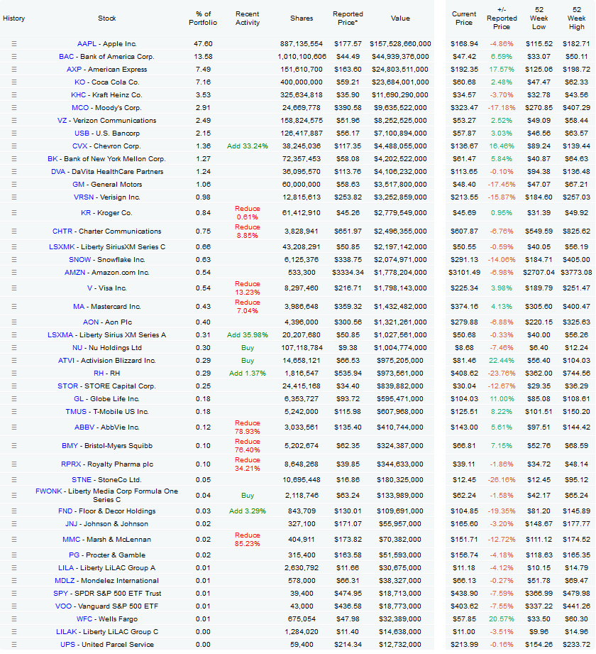
Task: Open history icon for Johnson & Johnson
Action: (x=13, y=524)
